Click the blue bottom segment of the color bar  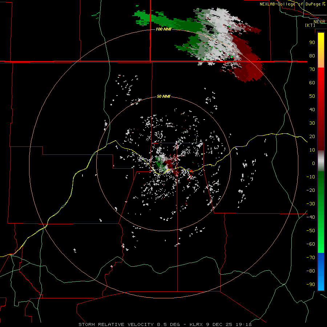click(x=321, y=271)
